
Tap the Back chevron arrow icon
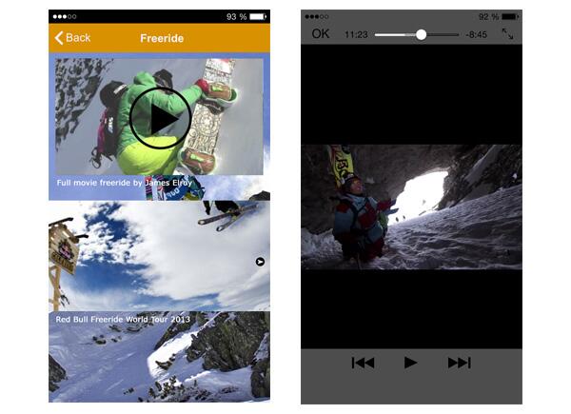[59, 38]
